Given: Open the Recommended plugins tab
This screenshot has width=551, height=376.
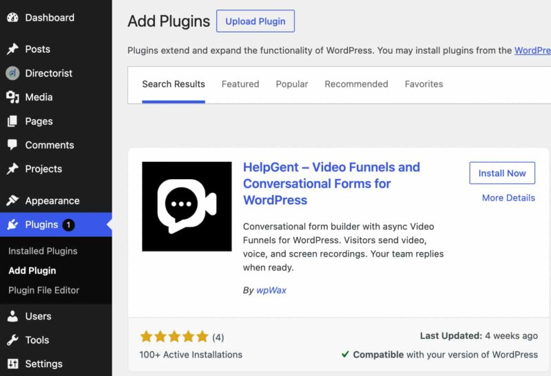Looking at the screenshot, I should pyautogui.click(x=356, y=84).
